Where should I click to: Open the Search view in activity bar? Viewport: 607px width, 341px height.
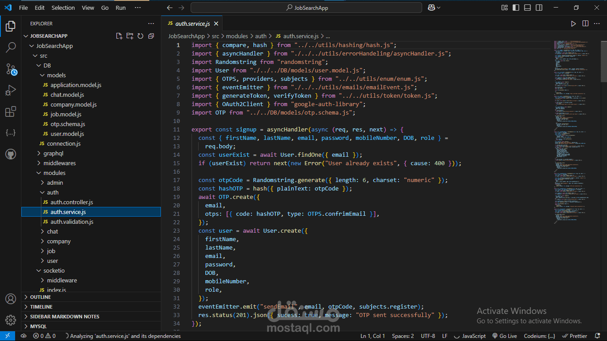point(11,47)
